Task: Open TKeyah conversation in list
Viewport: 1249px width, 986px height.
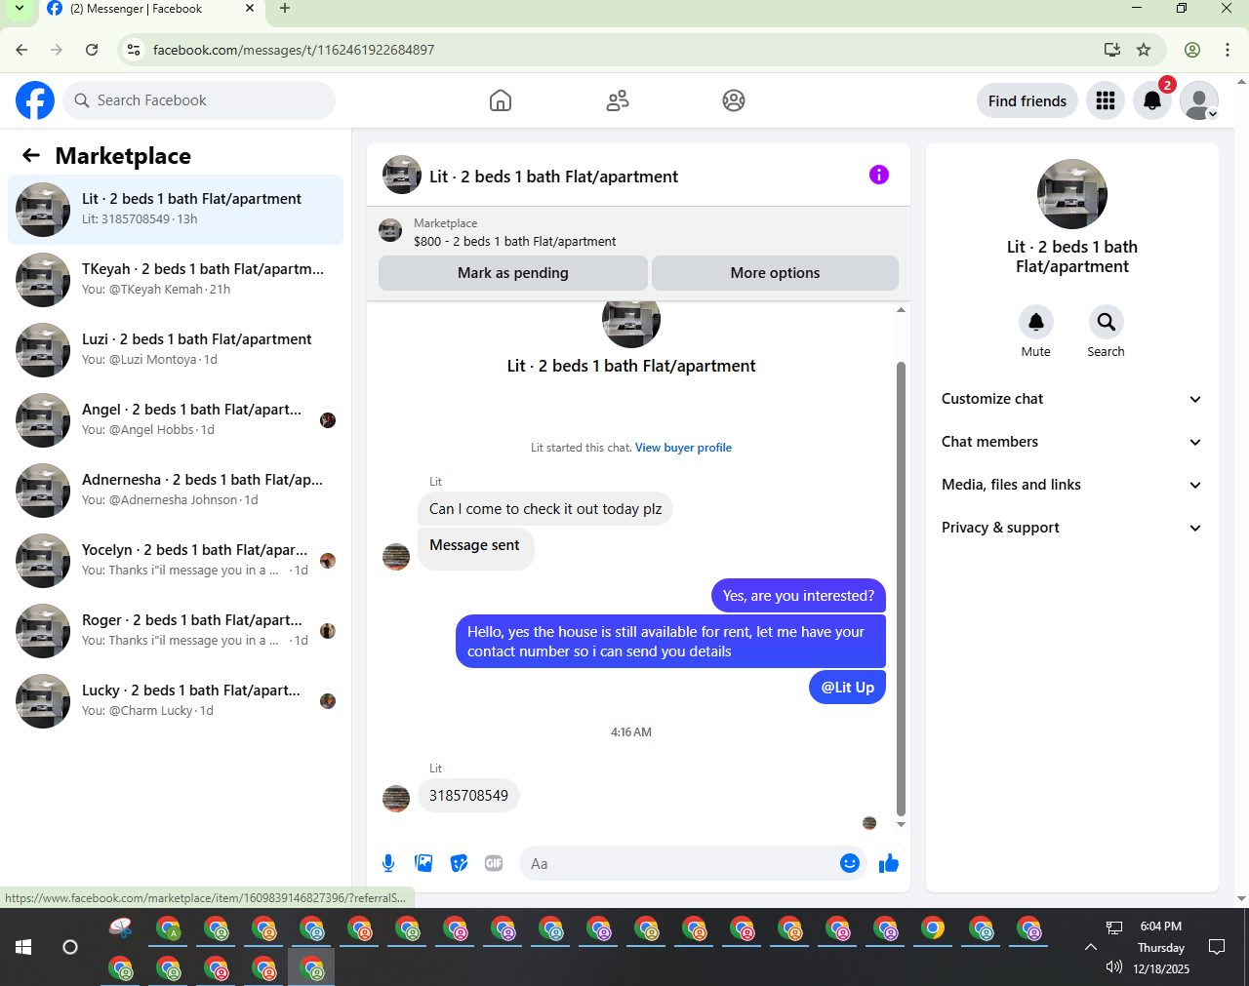Action: [x=176, y=280]
